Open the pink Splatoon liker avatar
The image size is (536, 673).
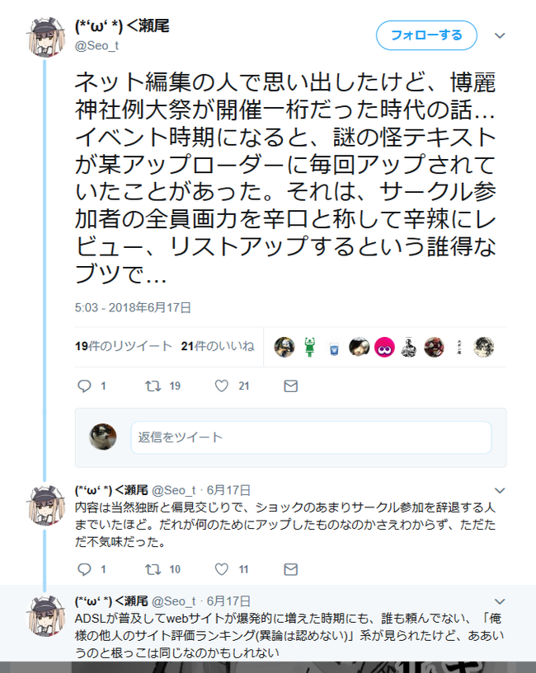tap(384, 347)
